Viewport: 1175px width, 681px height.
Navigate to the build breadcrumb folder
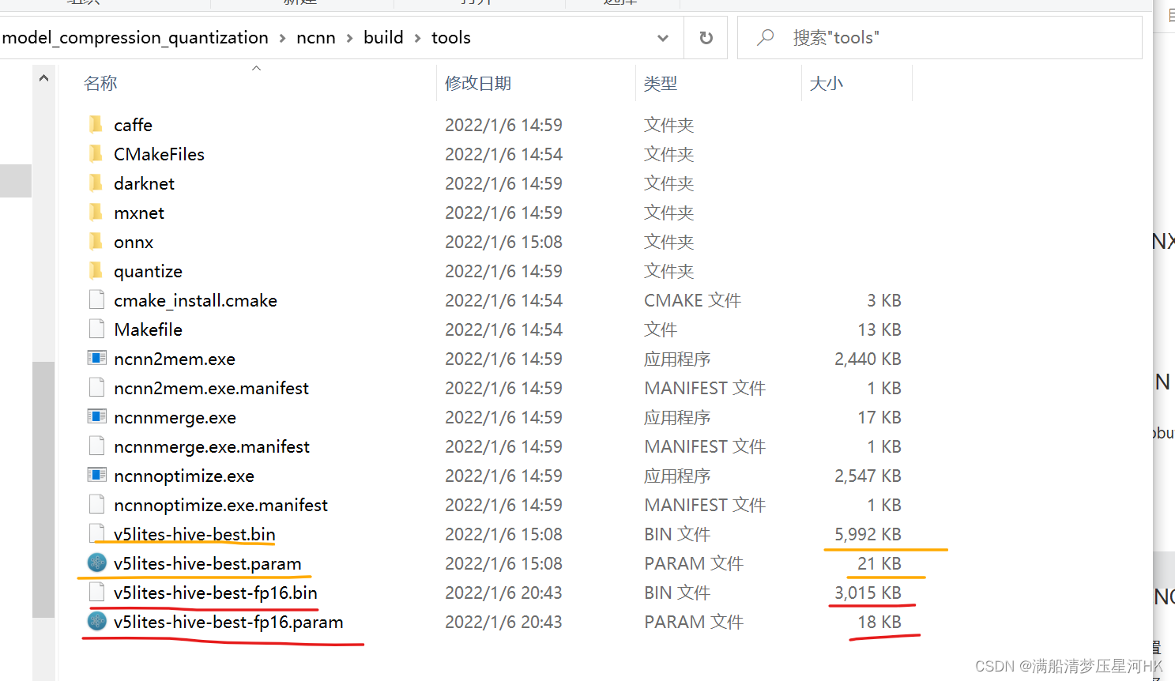[383, 38]
